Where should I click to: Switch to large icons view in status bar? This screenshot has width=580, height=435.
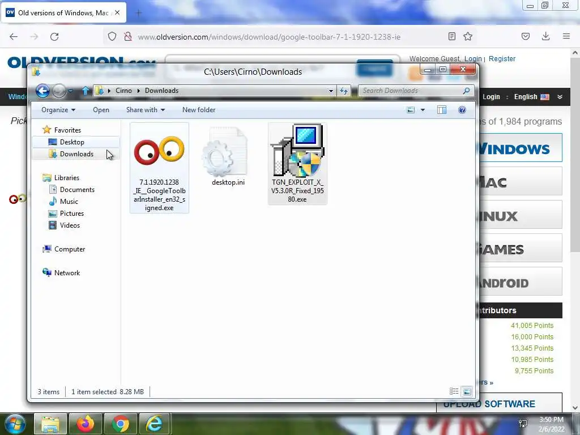click(467, 391)
